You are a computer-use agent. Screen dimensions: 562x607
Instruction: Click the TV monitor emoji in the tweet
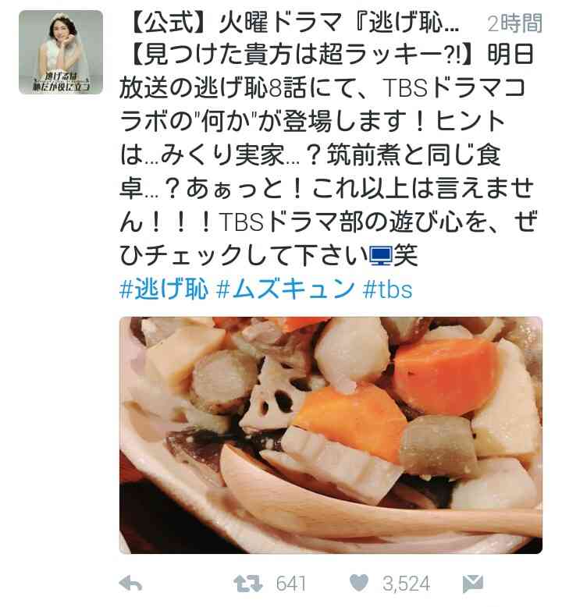coord(381,255)
